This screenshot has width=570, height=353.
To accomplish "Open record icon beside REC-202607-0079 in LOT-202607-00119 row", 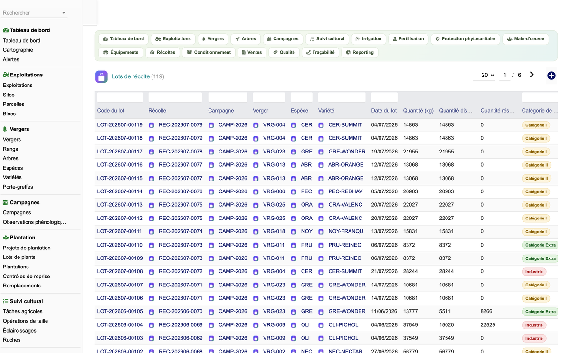I will pyautogui.click(x=152, y=125).
